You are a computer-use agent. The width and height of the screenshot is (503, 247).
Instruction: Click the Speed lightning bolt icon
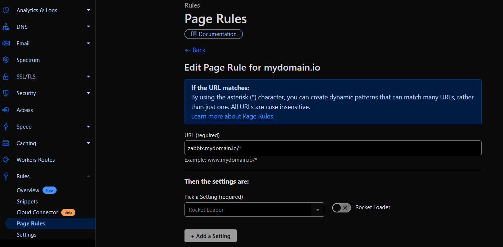pyautogui.click(x=6, y=127)
